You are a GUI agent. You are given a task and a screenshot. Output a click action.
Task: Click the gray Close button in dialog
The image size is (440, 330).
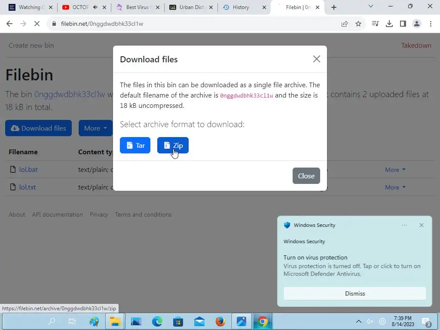coord(306,176)
